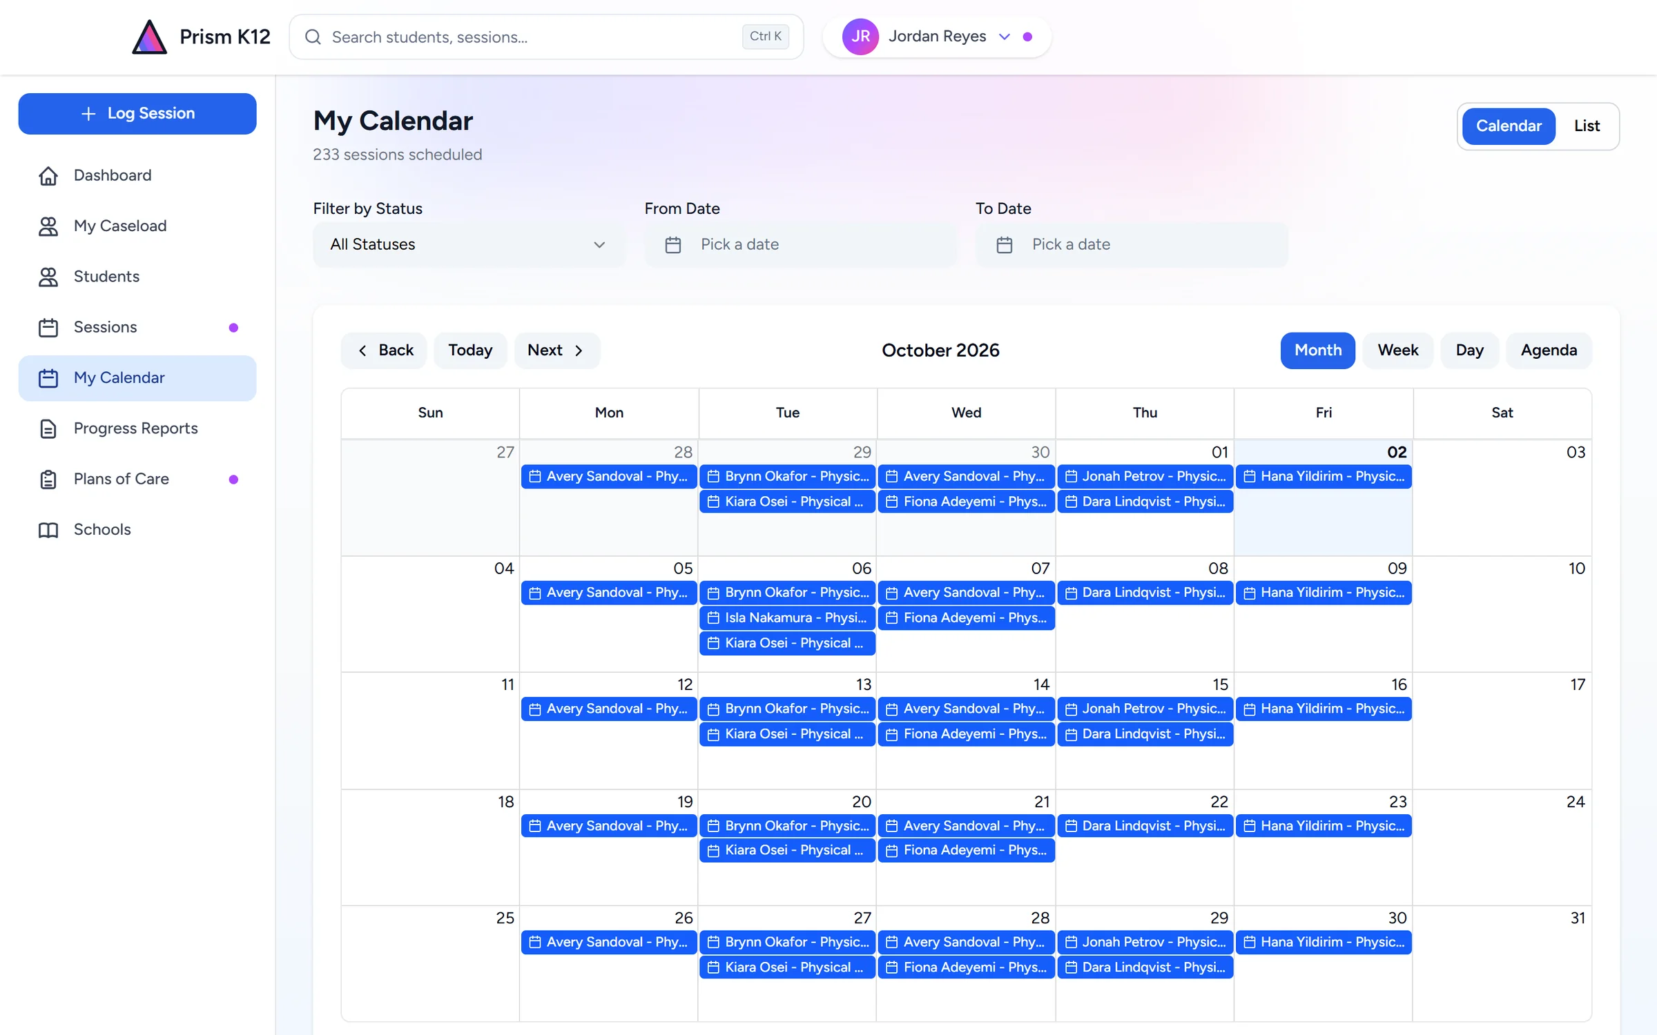Click the purple status dot beside Jordan Reyes

pos(1028,37)
